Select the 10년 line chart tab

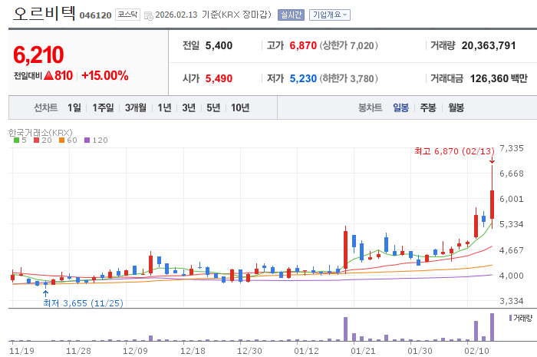240,107
